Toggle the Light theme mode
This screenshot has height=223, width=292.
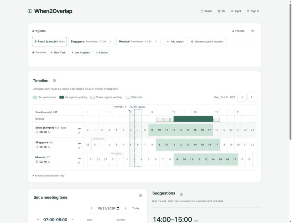pyautogui.click(x=236, y=11)
